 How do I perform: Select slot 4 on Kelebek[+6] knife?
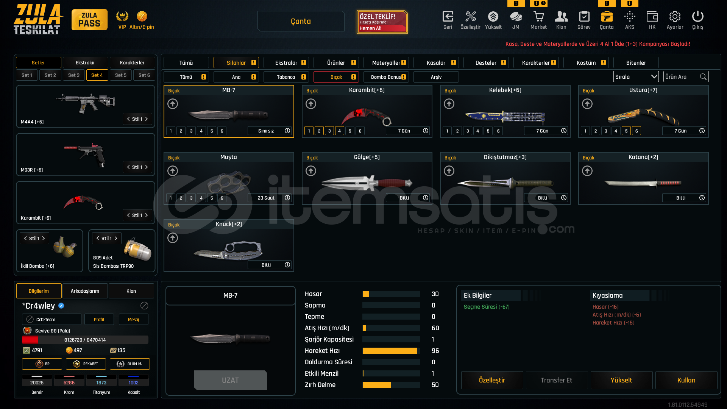478,131
